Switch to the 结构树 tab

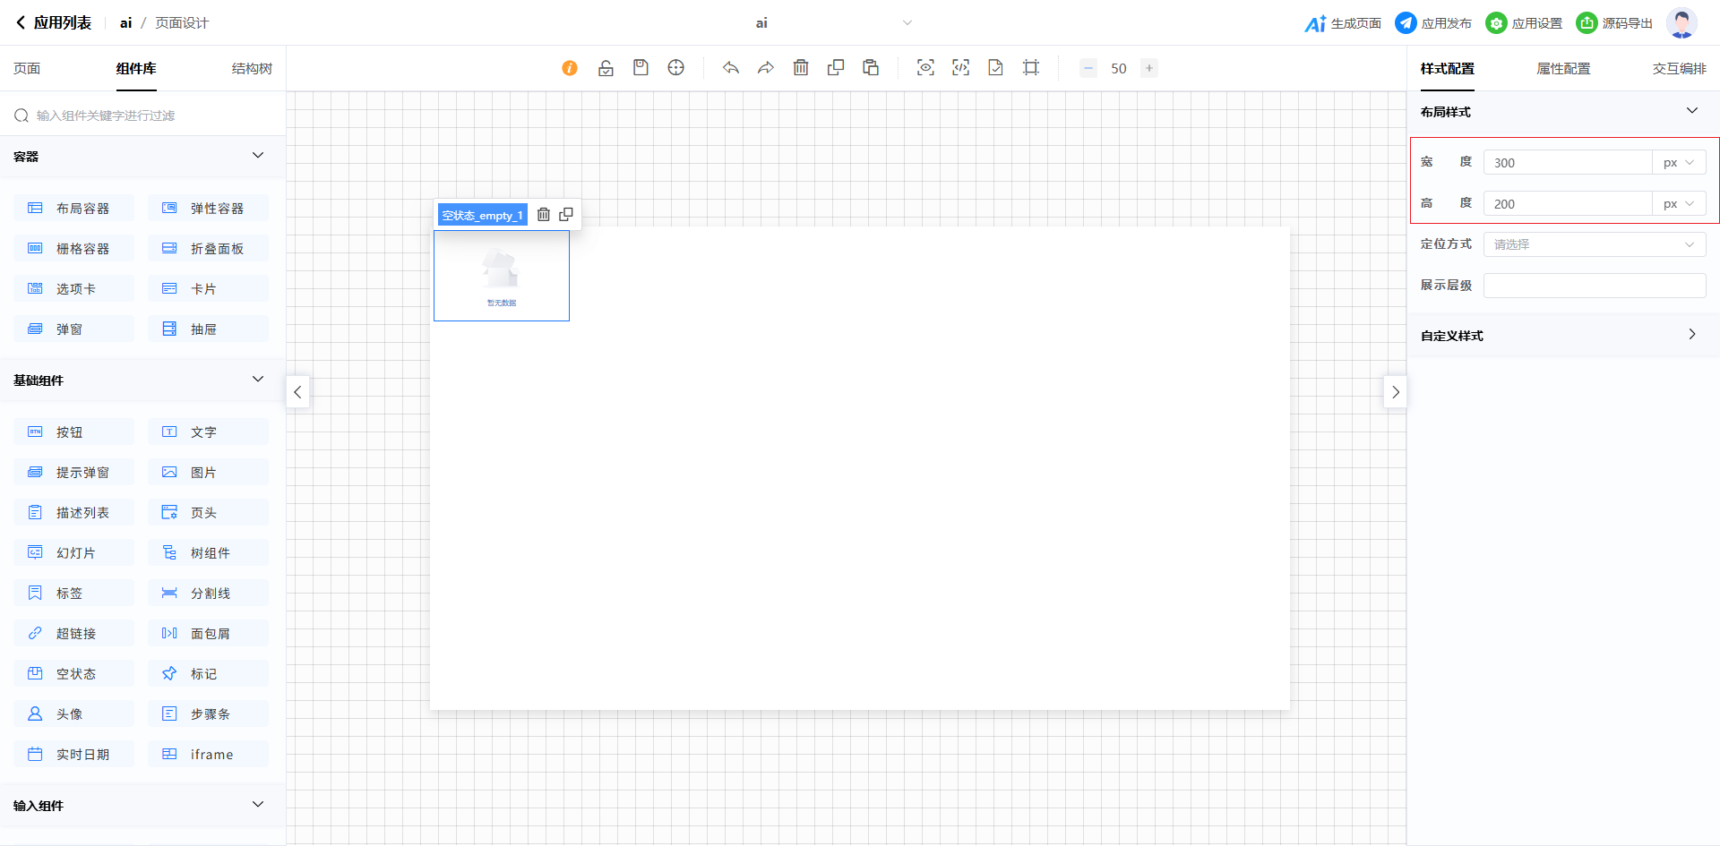tap(252, 69)
